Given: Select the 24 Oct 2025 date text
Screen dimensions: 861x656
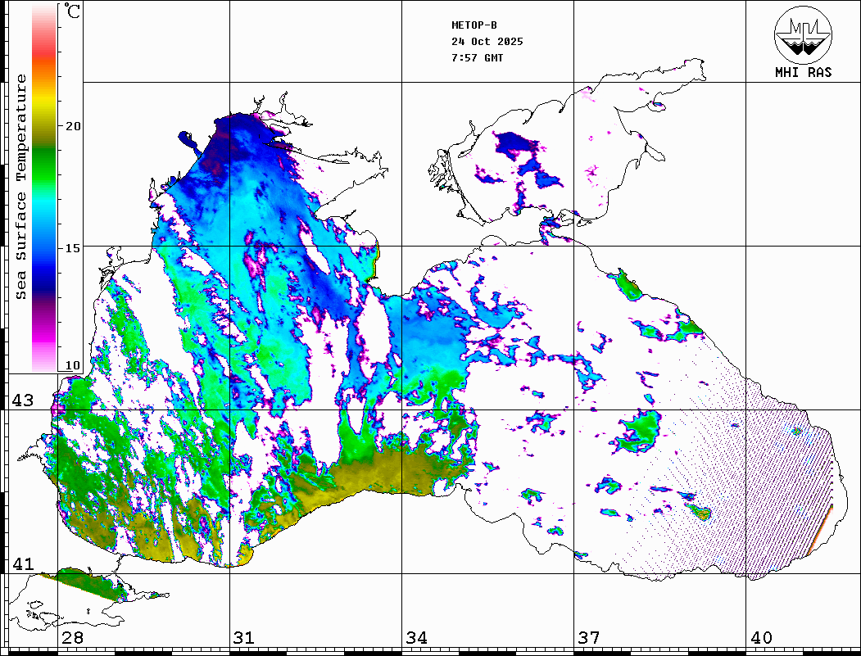Looking at the screenshot, I should click(487, 42).
